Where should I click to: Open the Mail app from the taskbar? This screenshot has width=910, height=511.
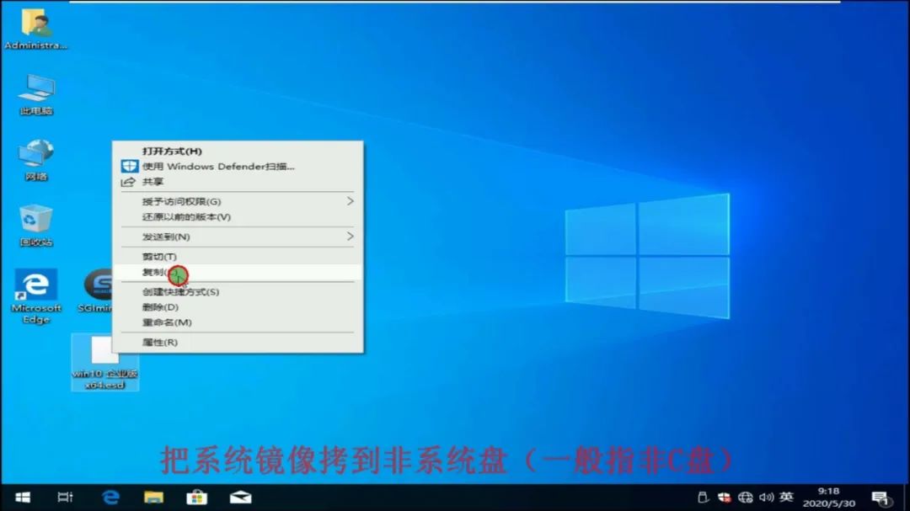240,498
